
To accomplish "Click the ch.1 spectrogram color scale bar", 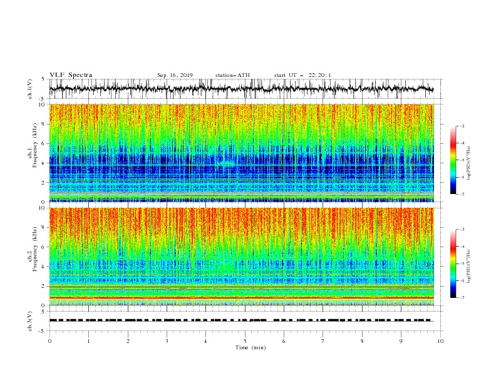I will click(x=453, y=160).
